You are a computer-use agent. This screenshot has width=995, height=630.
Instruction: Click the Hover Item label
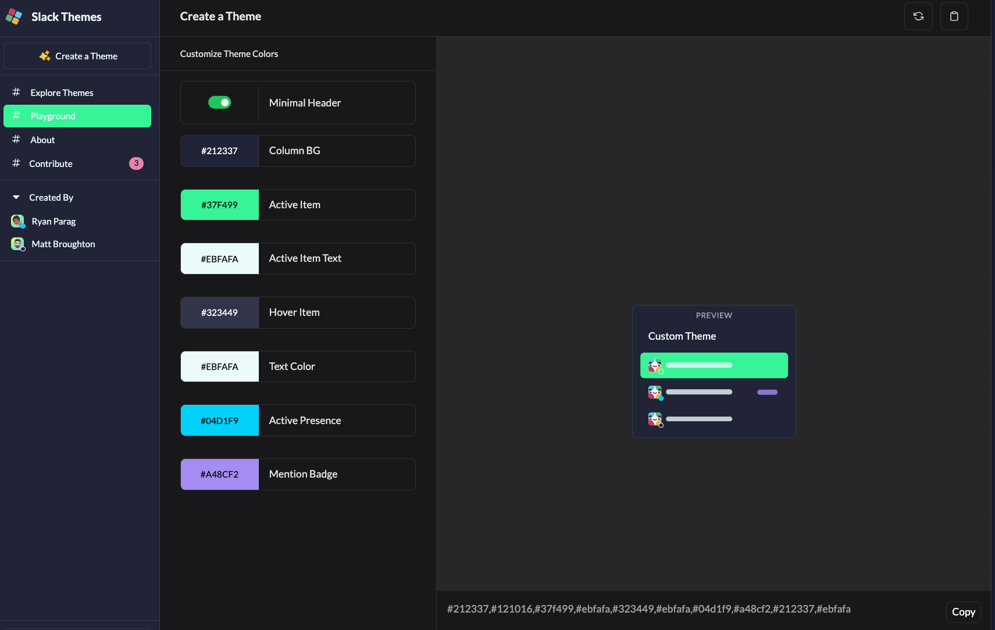[294, 312]
